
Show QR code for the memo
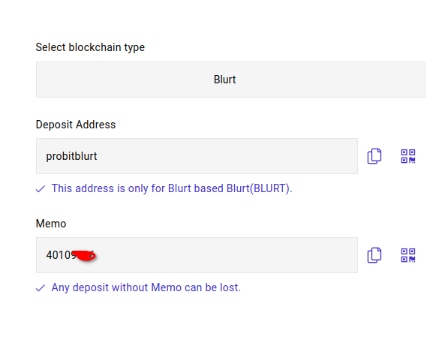pos(408,255)
